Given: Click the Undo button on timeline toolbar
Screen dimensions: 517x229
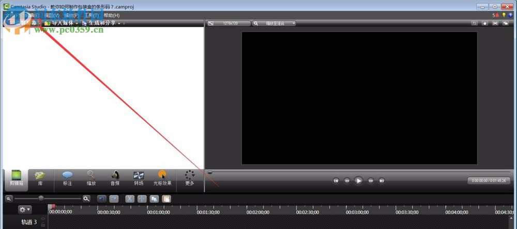Looking at the screenshot, I should [x=101, y=199].
